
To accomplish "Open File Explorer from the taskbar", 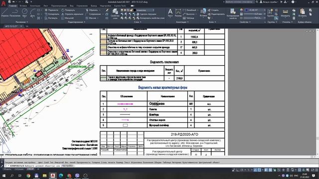I will (44, 176).
